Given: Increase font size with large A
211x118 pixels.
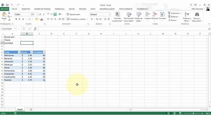Looking at the screenshot, I should 40,14.
